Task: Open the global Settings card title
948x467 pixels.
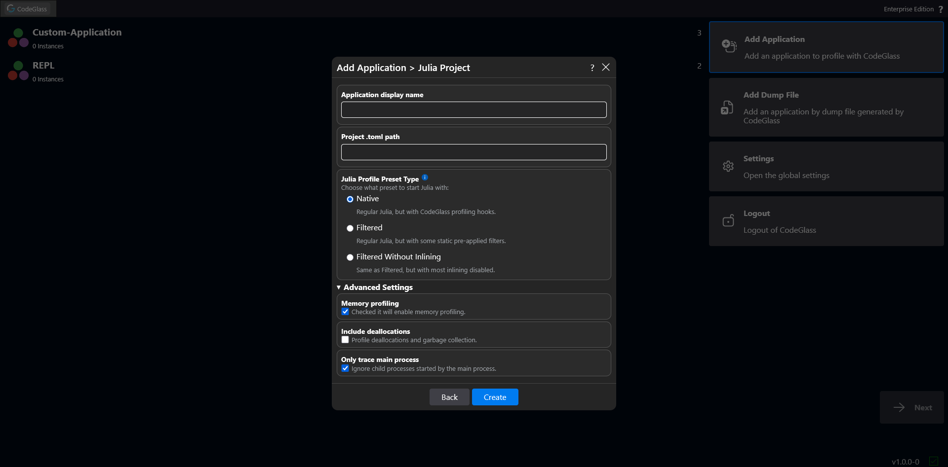Action: point(758,159)
